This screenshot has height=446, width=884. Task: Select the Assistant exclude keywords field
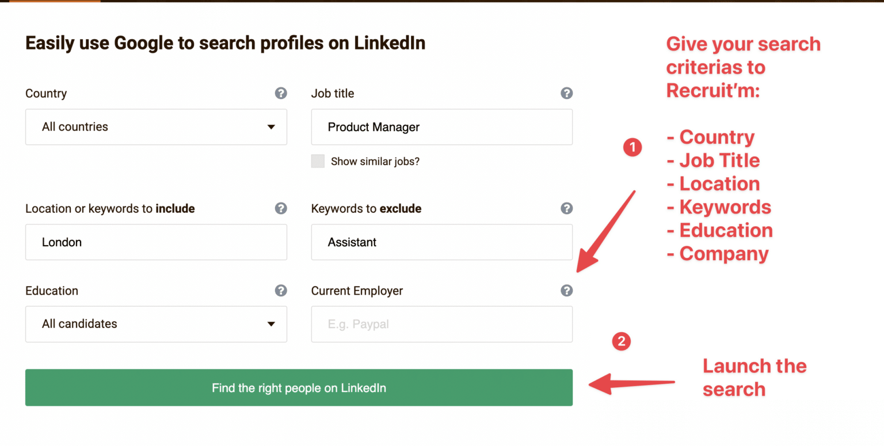pyautogui.click(x=441, y=242)
